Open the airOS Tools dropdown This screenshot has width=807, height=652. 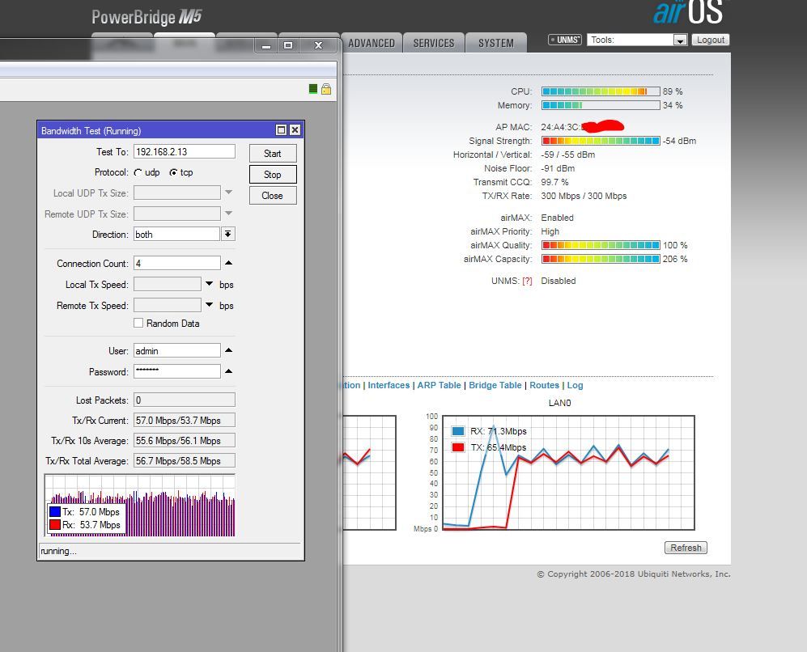tap(680, 40)
